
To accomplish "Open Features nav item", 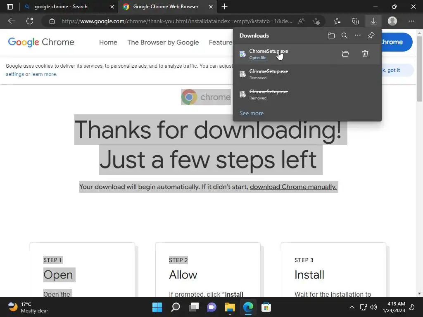I will [221, 43].
